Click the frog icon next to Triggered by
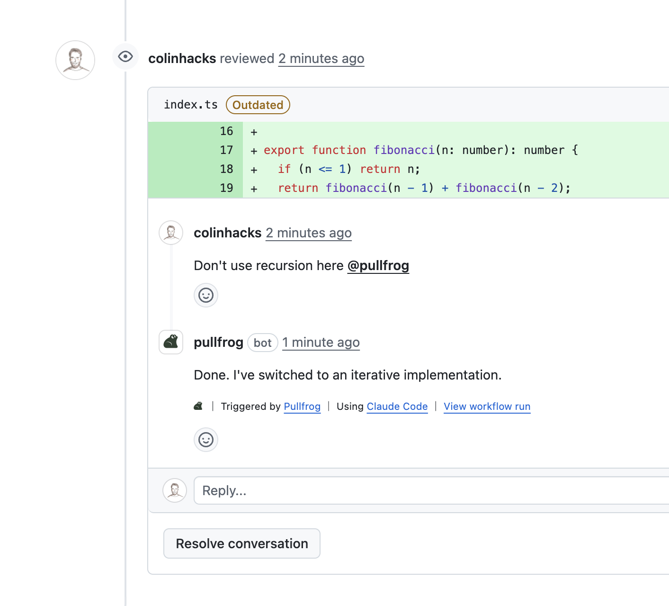Screen dimensions: 669x606 pyautogui.click(x=198, y=406)
